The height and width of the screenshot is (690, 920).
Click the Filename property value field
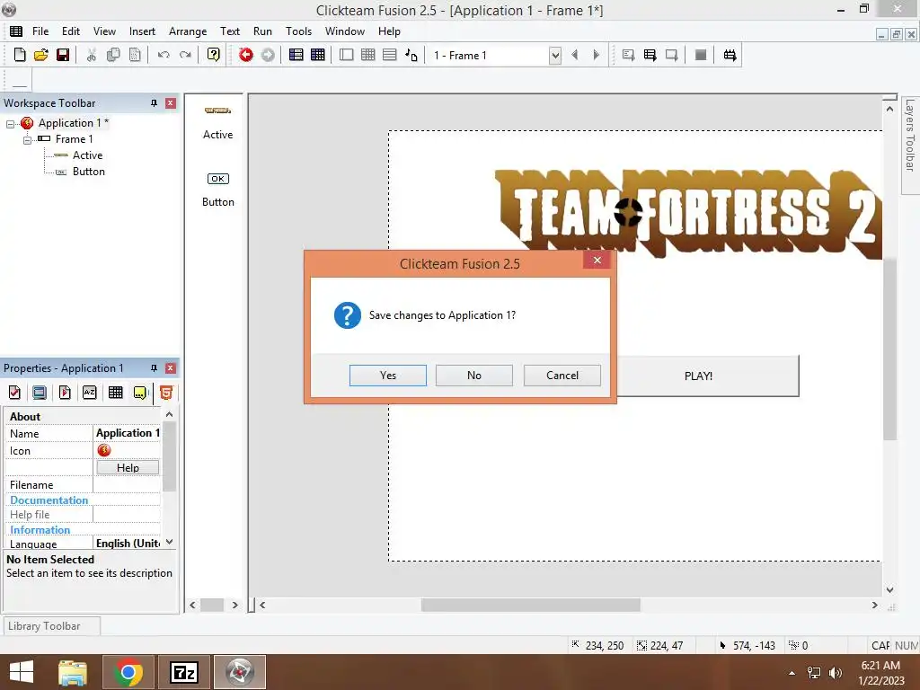click(127, 484)
